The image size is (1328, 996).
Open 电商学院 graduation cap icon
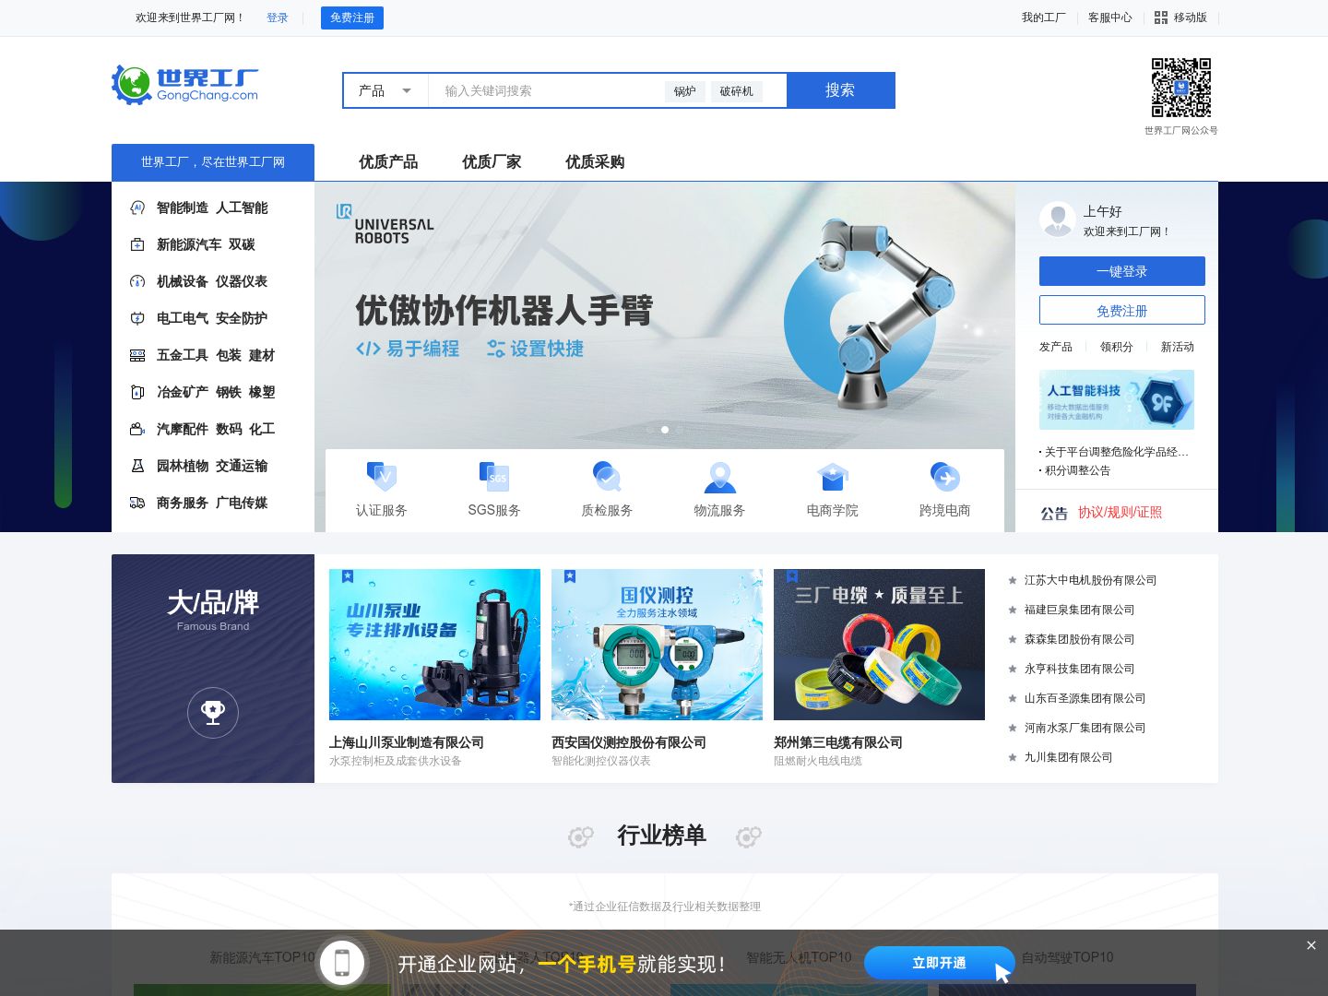click(833, 477)
